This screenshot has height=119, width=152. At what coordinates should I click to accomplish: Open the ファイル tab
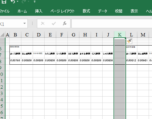5,11
